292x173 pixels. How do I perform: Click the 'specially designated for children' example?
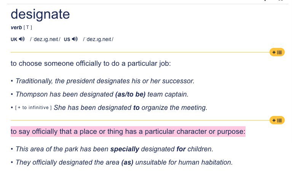114,149
